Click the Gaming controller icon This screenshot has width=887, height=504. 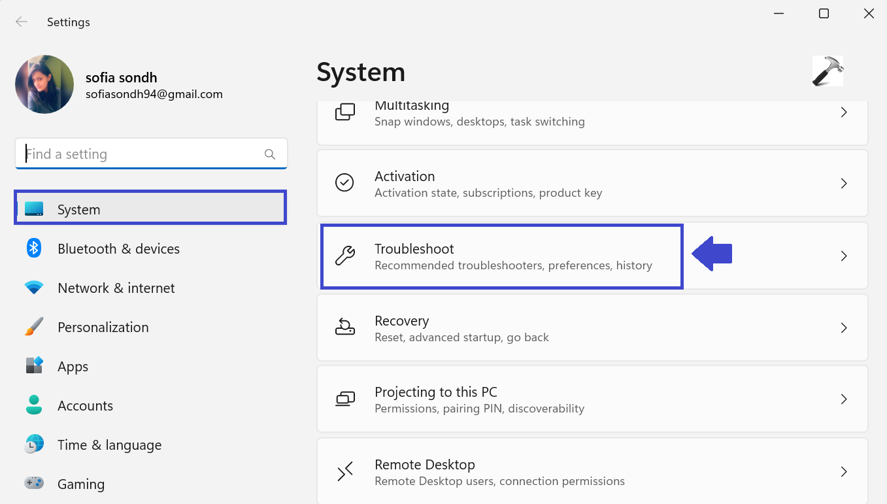(34, 483)
